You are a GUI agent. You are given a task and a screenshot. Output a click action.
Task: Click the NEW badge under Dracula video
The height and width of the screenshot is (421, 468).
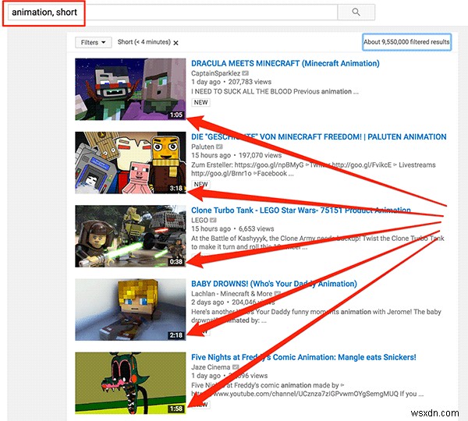(x=200, y=102)
